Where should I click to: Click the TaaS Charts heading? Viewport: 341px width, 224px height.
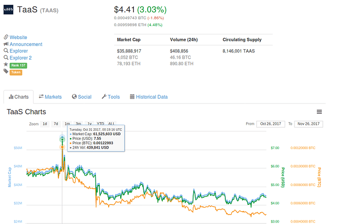26,112
